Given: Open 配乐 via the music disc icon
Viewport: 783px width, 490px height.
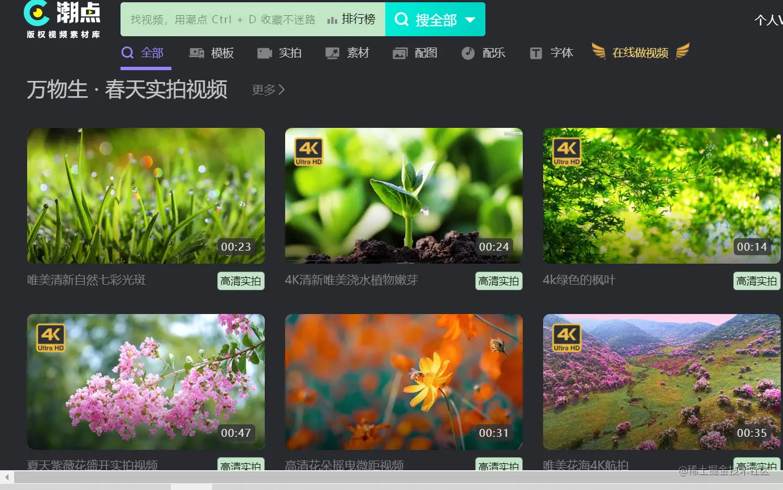Looking at the screenshot, I should click(468, 53).
